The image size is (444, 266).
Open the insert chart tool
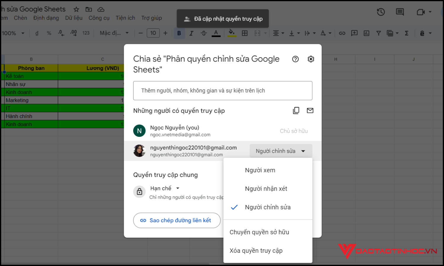click(366, 33)
